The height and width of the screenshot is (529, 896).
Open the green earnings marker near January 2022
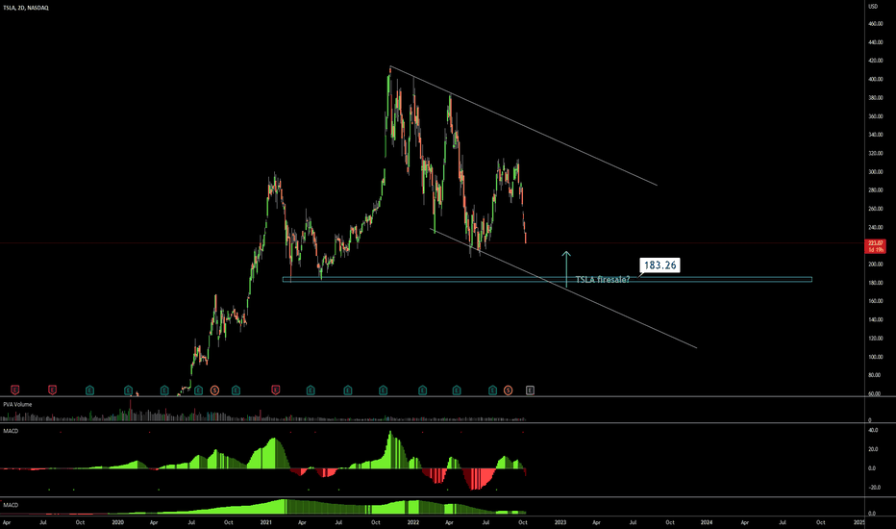tap(422, 390)
